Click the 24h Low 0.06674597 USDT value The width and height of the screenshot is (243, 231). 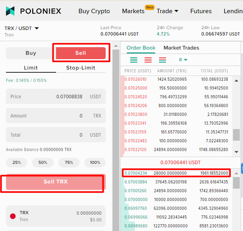click(220, 34)
